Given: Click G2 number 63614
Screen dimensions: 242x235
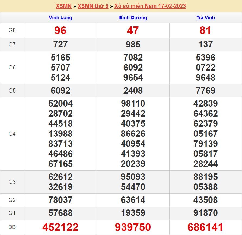Looking at the screenshot, I should tap(133, 200).
